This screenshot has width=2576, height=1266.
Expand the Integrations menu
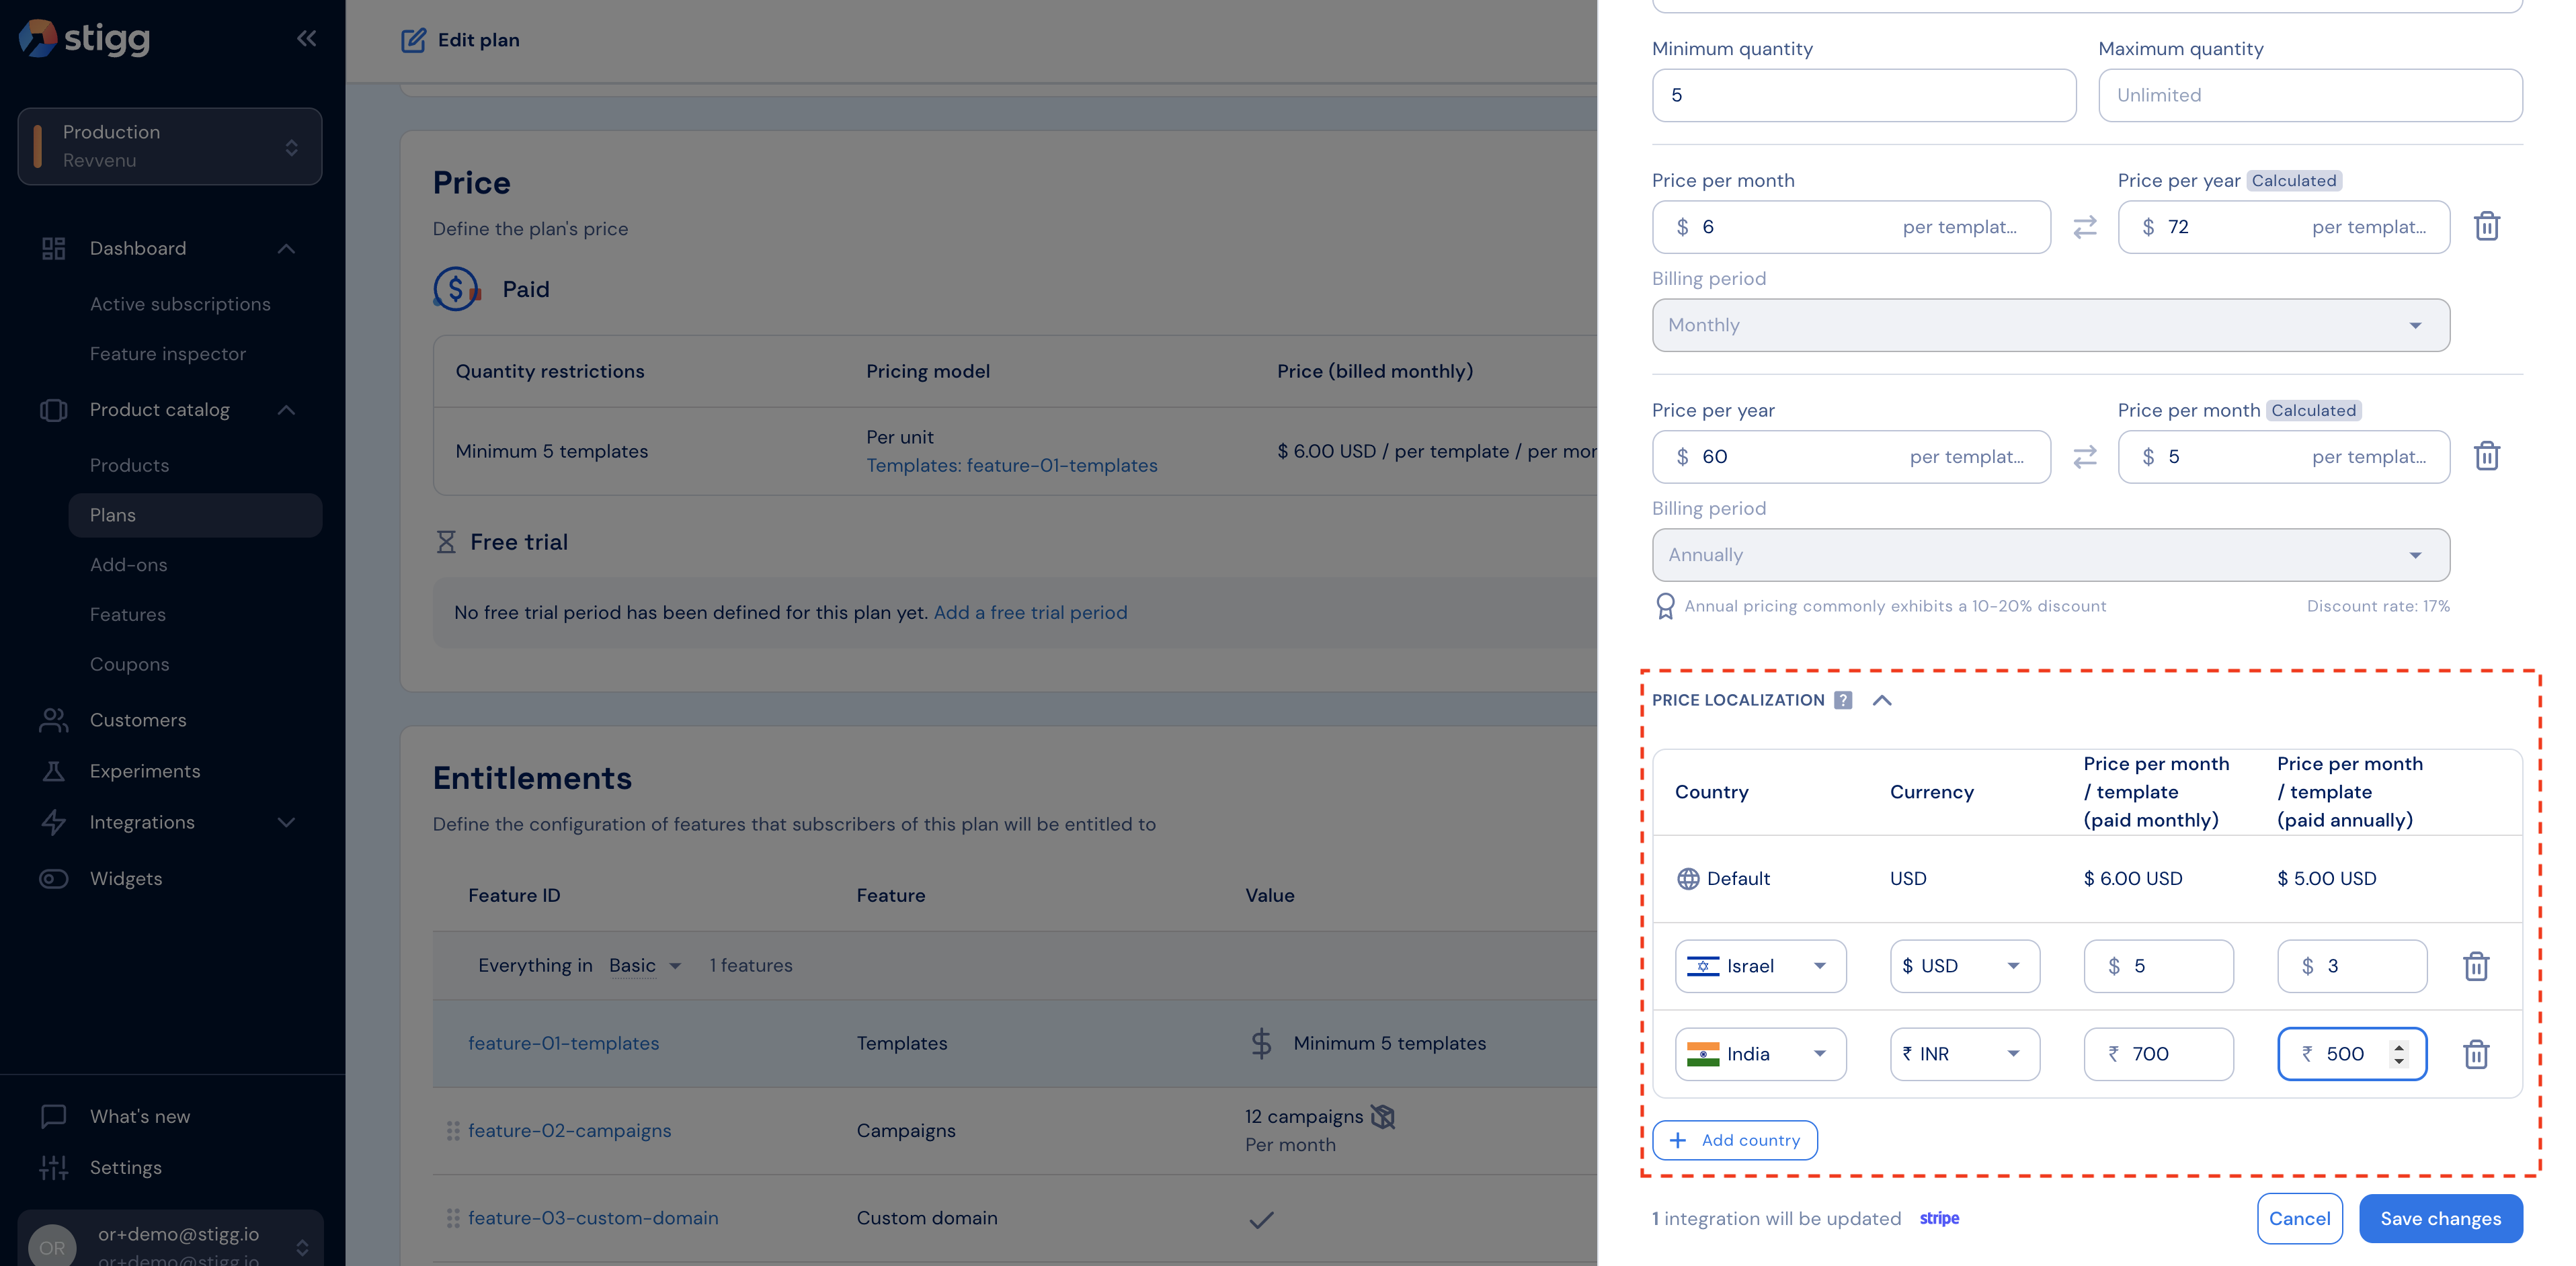(286, 822)
